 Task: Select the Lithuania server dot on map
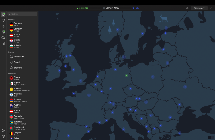[167, 63]
